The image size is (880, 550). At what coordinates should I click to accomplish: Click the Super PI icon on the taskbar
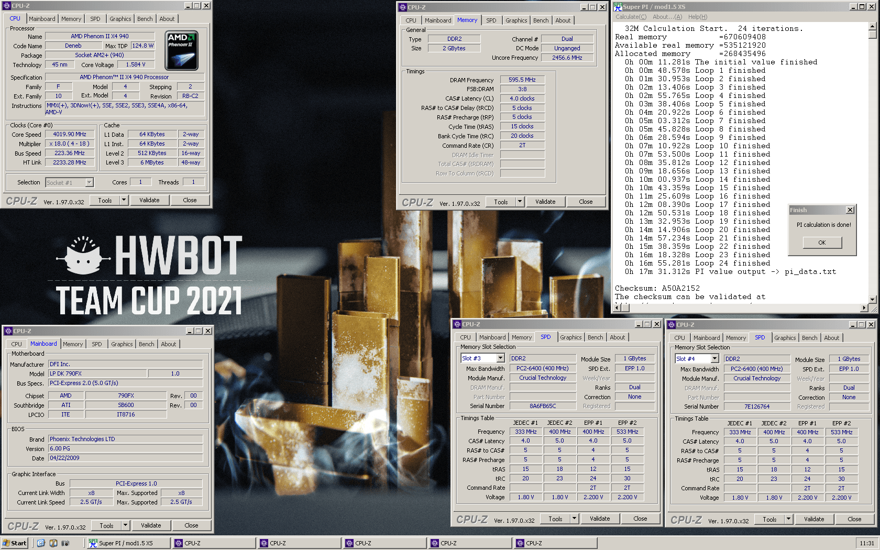point(93,543)
